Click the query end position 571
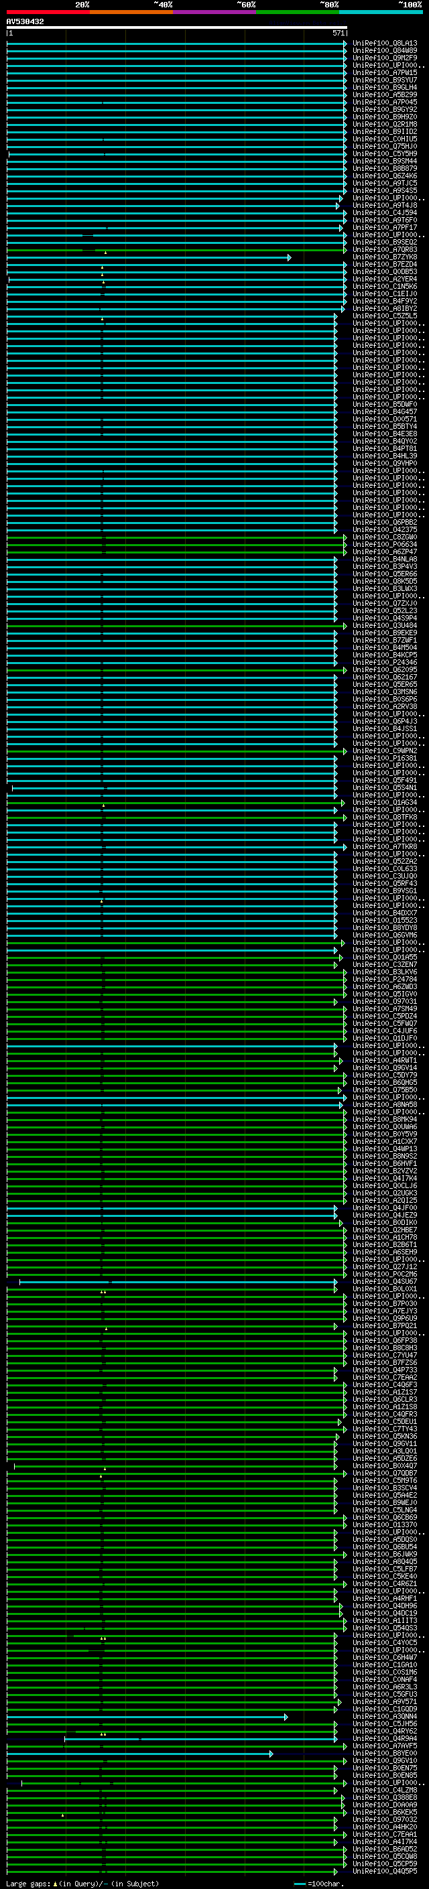 338,33
